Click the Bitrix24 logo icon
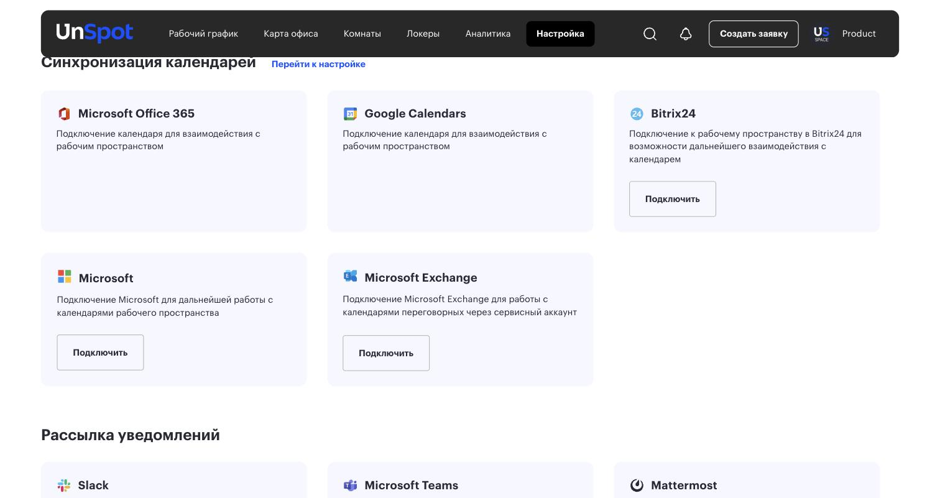Image resolution: width=940 pixels, height=498 pixels. click(637, 114)
